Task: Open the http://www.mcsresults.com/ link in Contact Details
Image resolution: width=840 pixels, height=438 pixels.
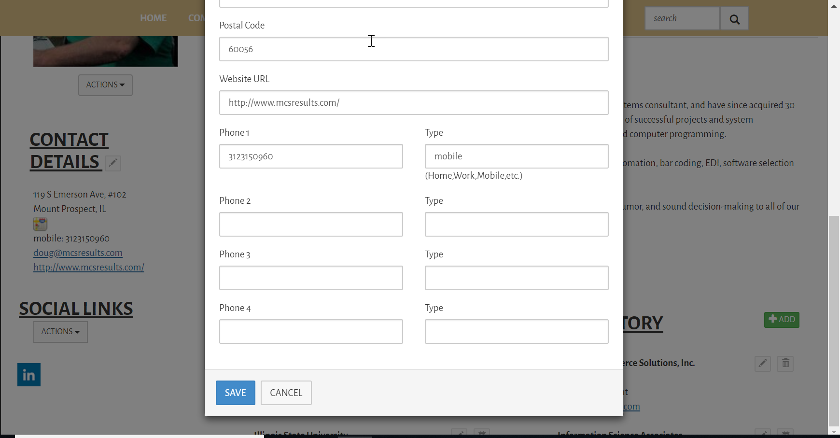Action: pyautogui.click(x=89, y=267)
